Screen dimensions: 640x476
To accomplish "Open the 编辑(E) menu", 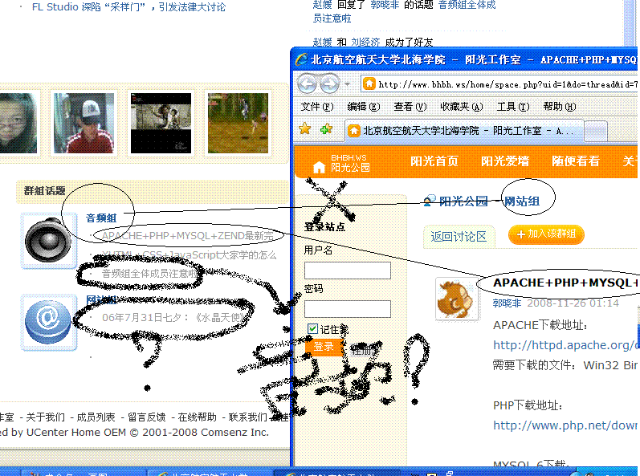I will tap(364, 107).
